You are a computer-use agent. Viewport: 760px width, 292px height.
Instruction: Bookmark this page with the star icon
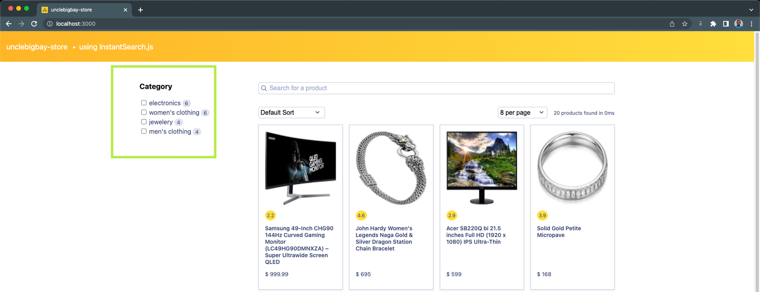(685, 24)
